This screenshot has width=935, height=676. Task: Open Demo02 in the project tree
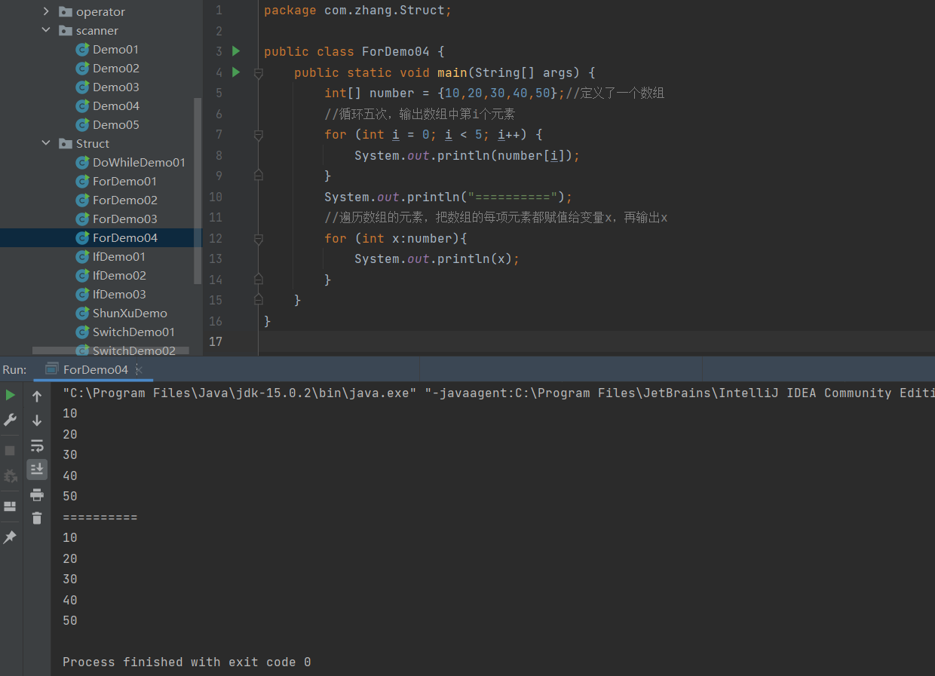(x=115, y=69)
